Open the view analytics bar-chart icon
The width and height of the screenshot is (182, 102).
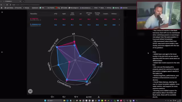(x=87, y=97)
